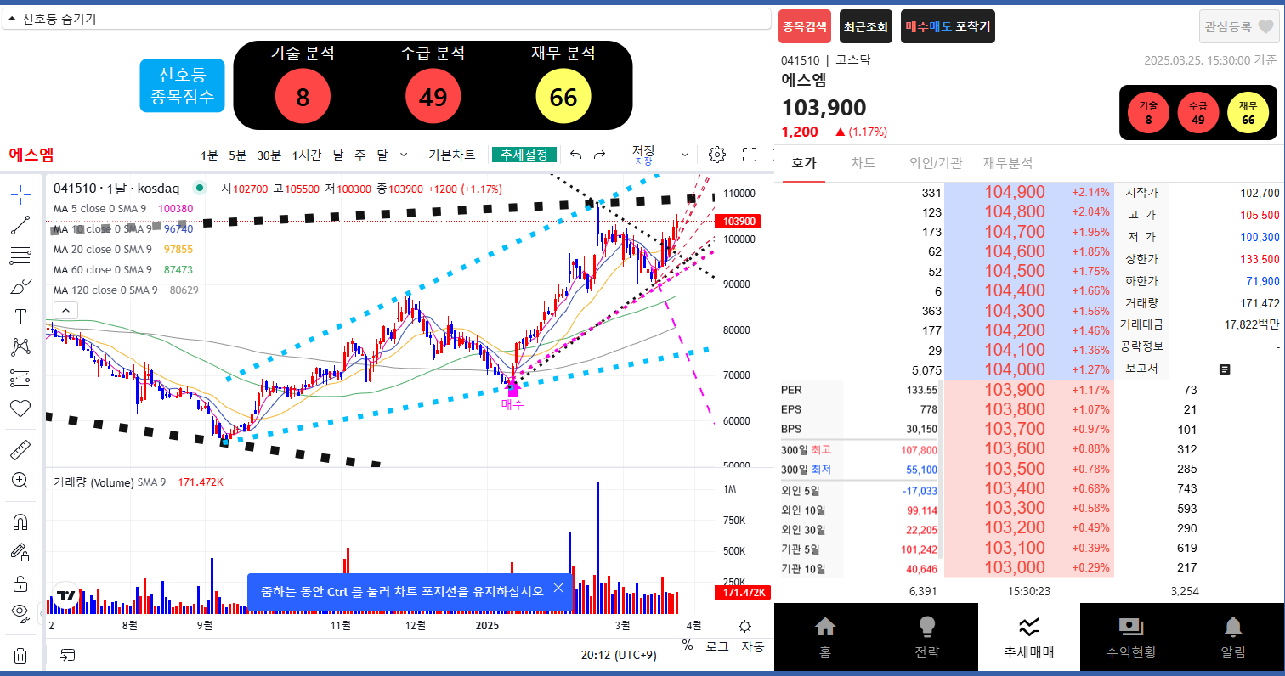The image size is (1285, 676).
Task: Open the 수익현황 profit status section
Action: pyautogui.click(x=1131, y=637)
